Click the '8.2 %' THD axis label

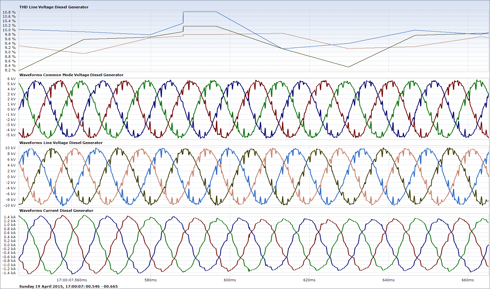click(x=10, y=70)
